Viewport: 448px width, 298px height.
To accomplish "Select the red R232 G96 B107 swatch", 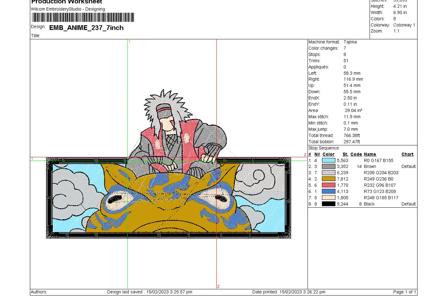I will [328, 185].
